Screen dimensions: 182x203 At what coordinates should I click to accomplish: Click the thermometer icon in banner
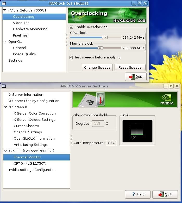pyautogui.click(x=100, y=99)
